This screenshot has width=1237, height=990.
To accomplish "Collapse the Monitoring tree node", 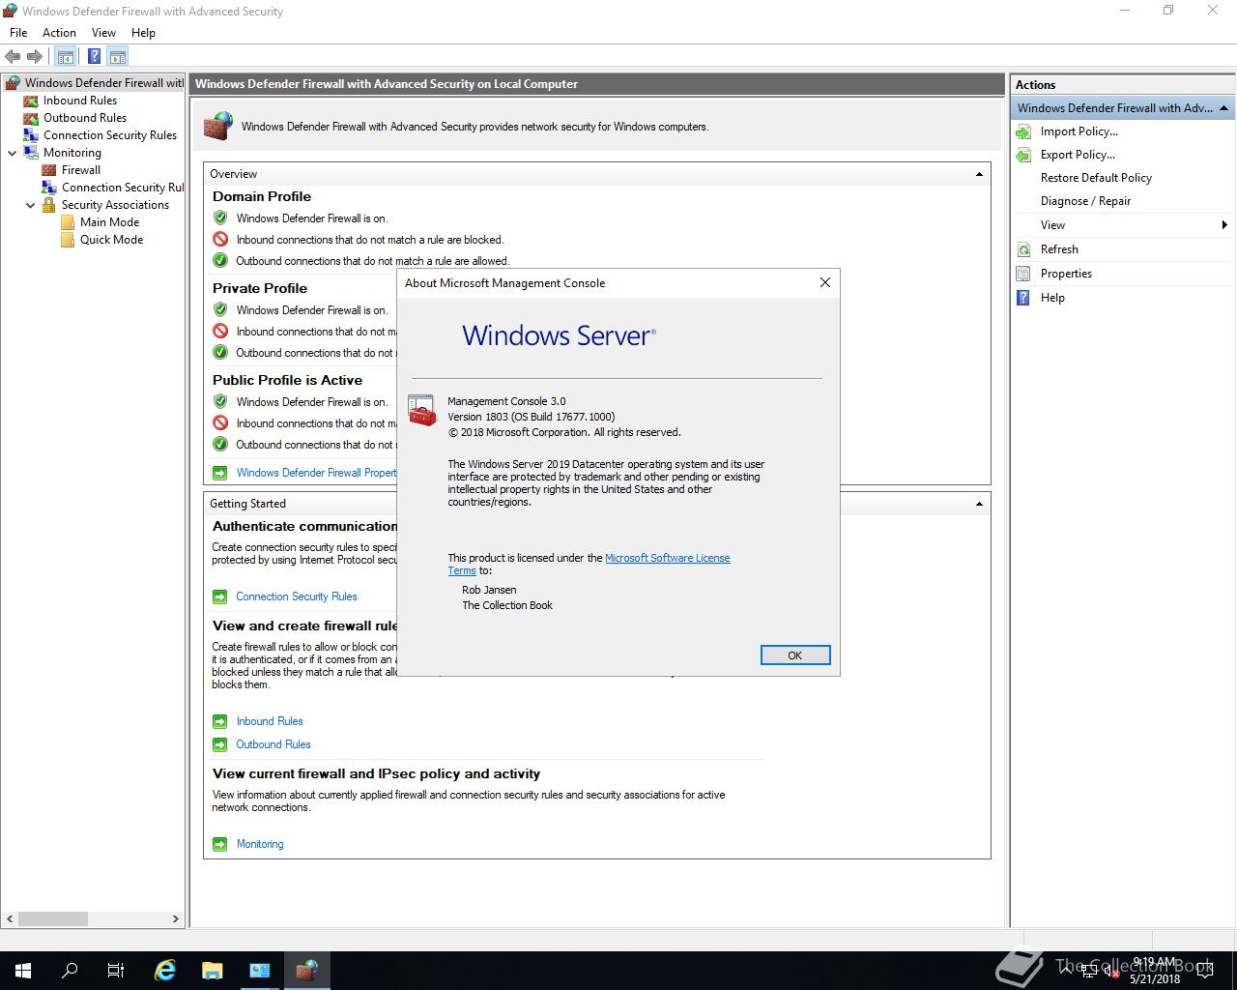I will (x=13, y=153).
